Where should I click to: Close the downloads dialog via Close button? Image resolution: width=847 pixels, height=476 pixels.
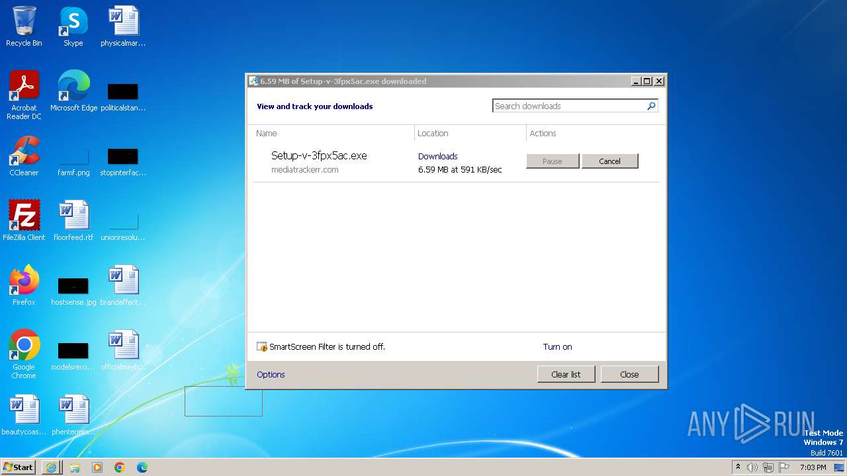pos(629,374)
